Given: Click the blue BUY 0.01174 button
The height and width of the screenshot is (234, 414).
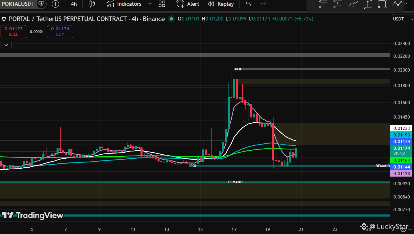Looking at the screenshot, I should pyautogui.click(x=60, y=32).
